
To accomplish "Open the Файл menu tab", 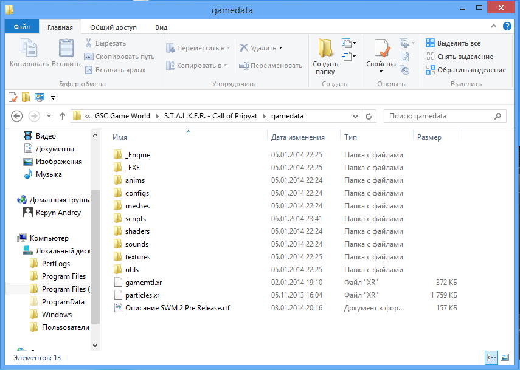I will coord(22,27).
